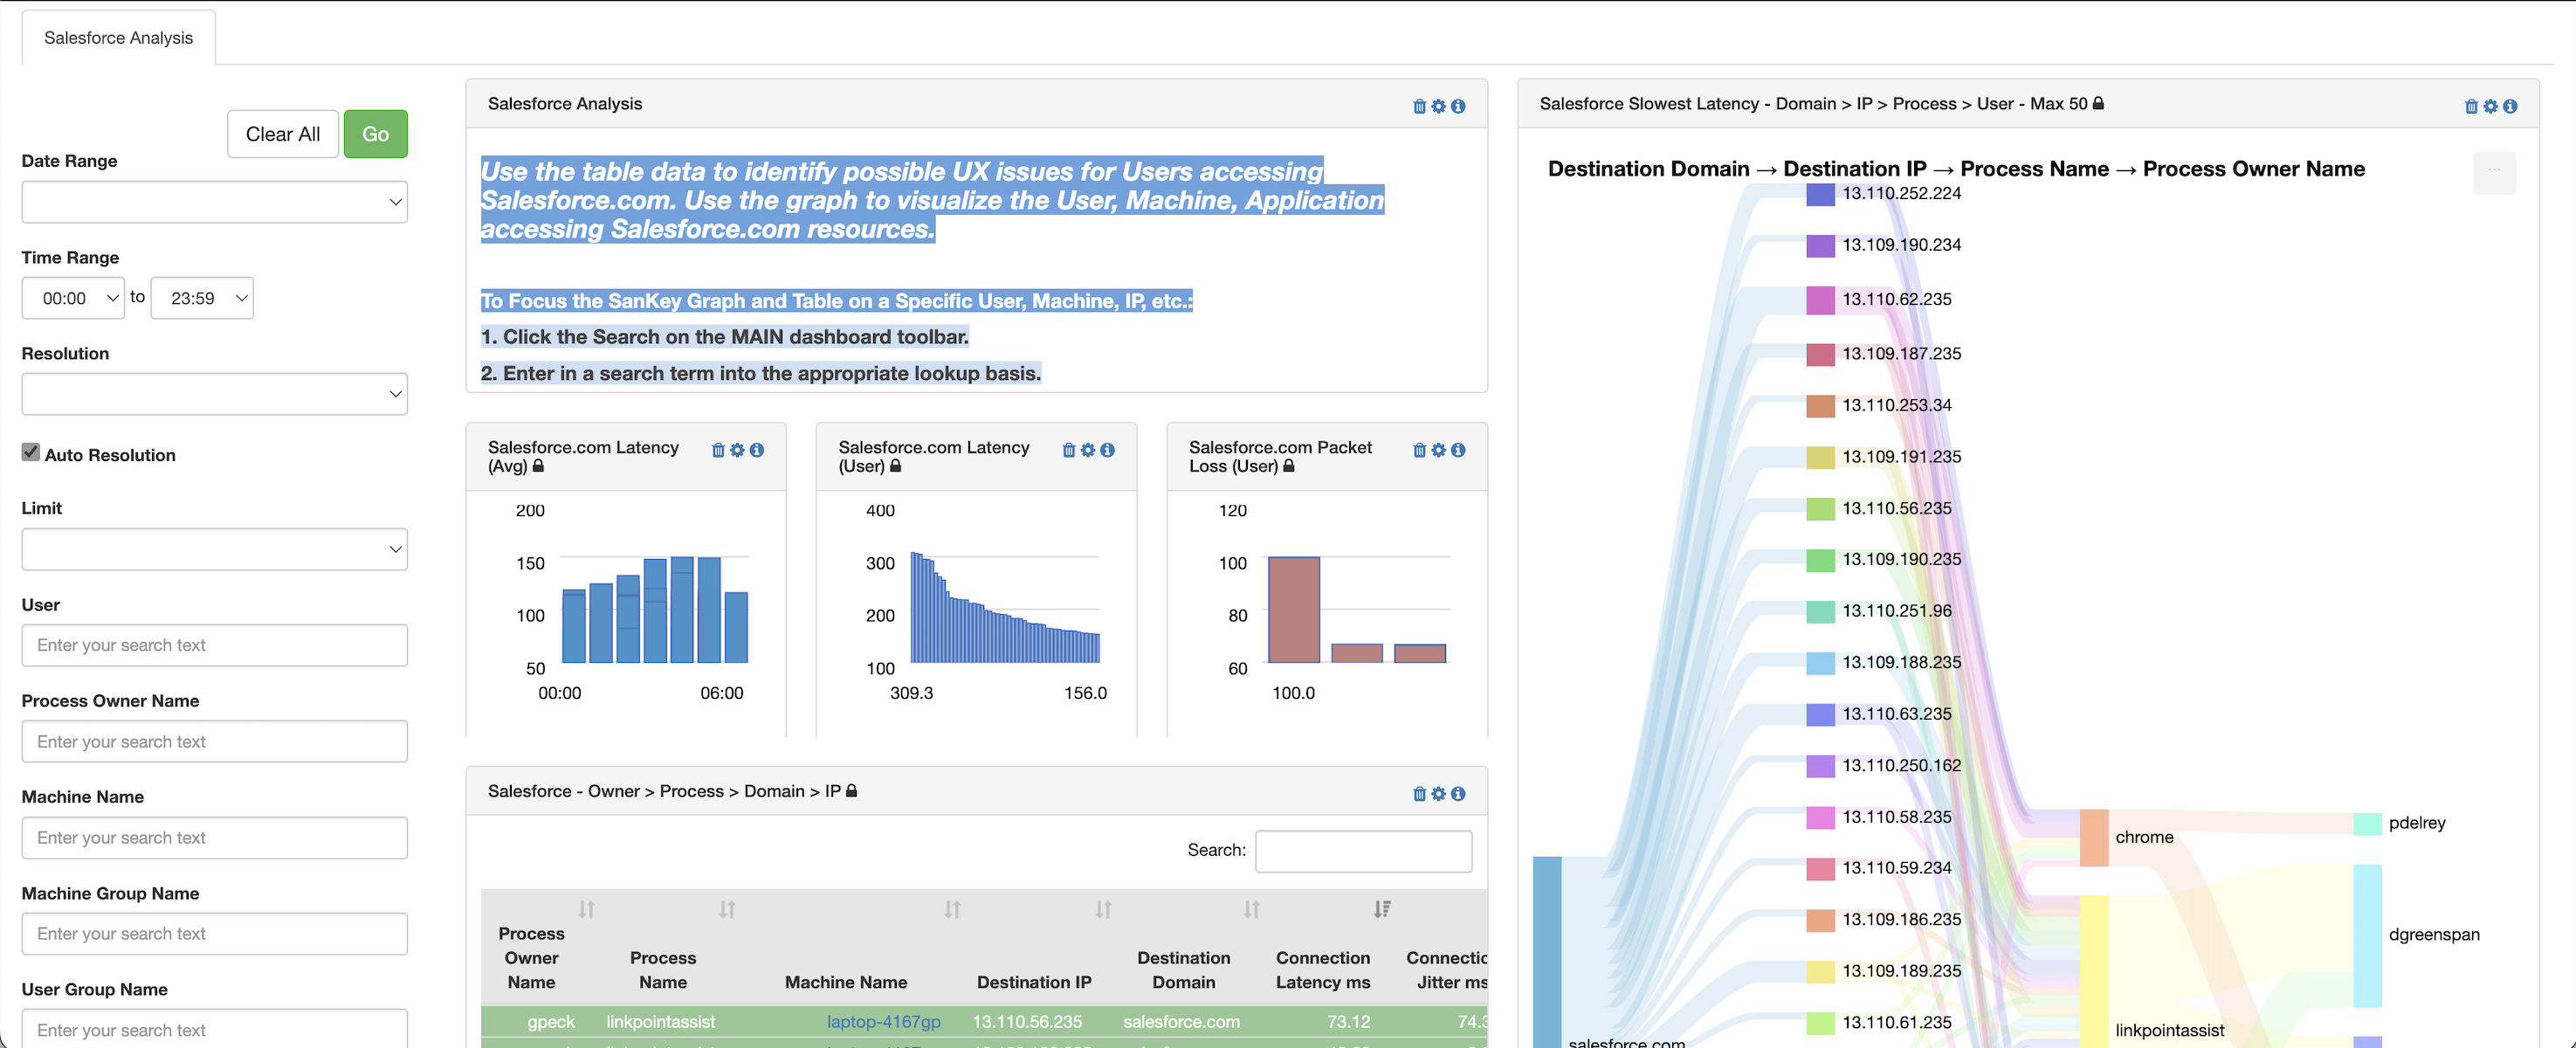Sort table by Process Owner Name

(586, 909)
